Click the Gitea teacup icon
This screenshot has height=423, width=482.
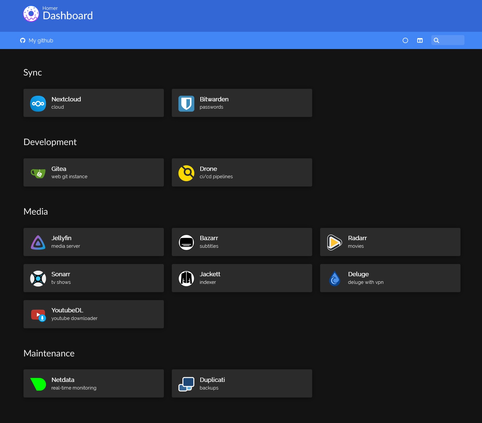tap(38, 173)
